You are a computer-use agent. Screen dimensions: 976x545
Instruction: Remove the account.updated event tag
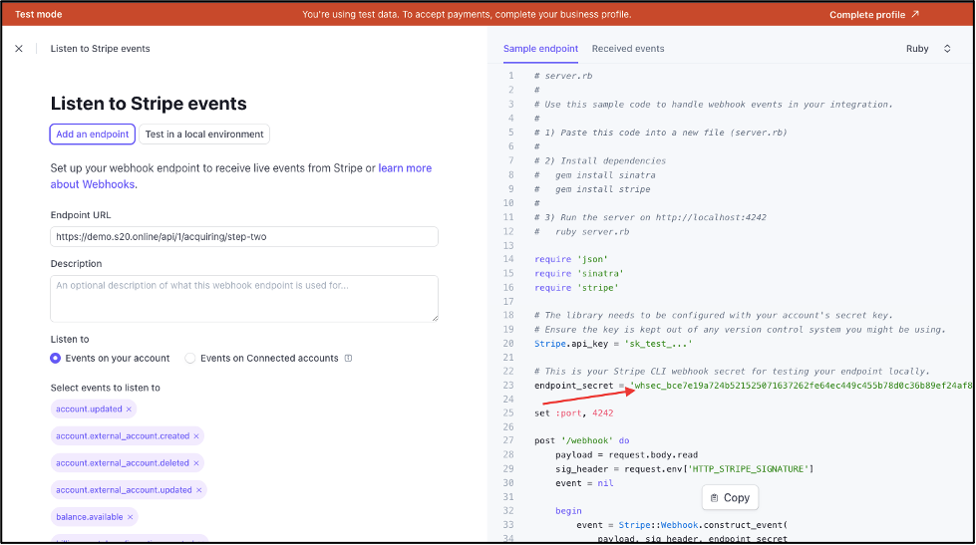[x=129, y=409]
